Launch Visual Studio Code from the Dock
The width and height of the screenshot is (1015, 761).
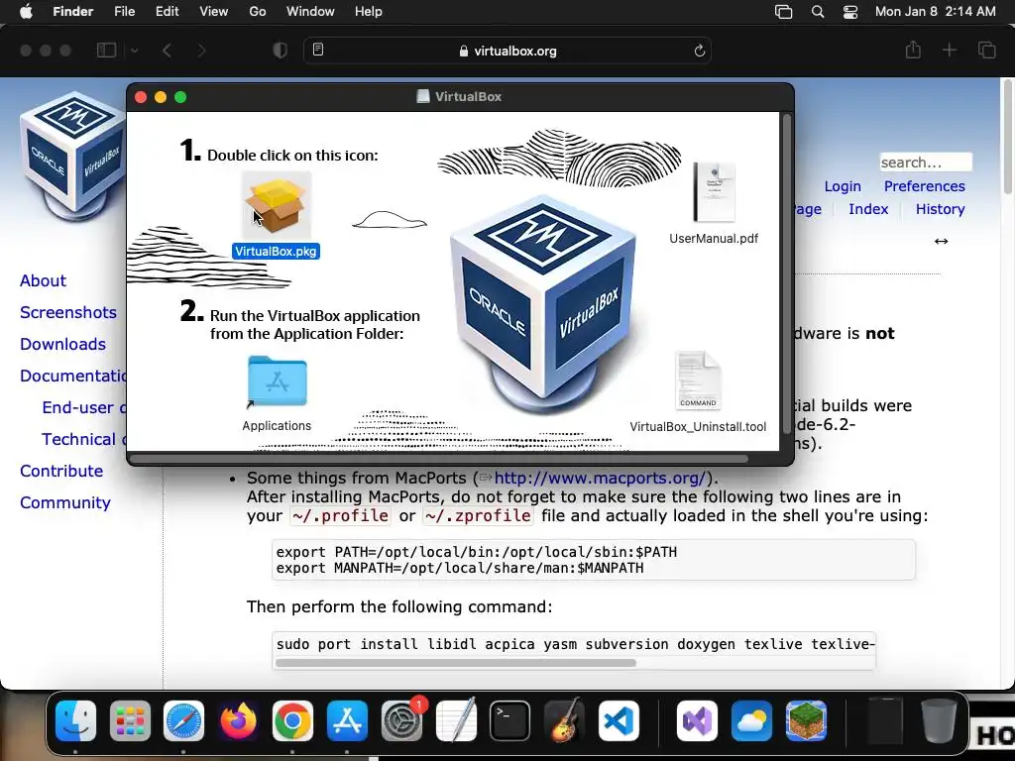click(619, 720)
